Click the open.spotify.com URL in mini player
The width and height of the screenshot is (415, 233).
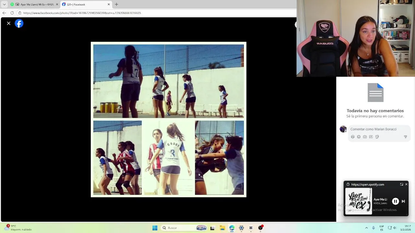pos(368,184)
